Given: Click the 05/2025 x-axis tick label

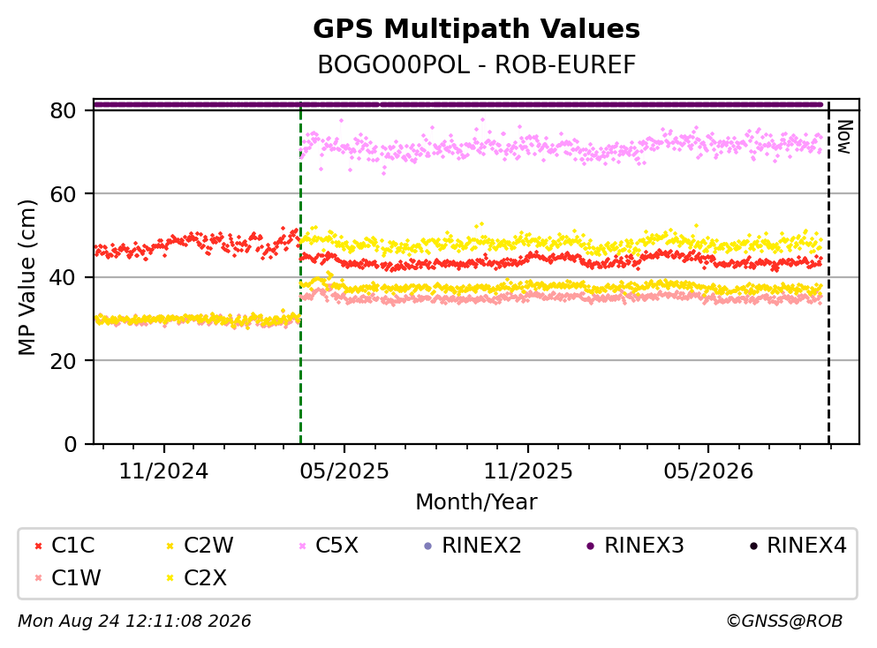Looking at the screenshot, I should tap(344, 472).
